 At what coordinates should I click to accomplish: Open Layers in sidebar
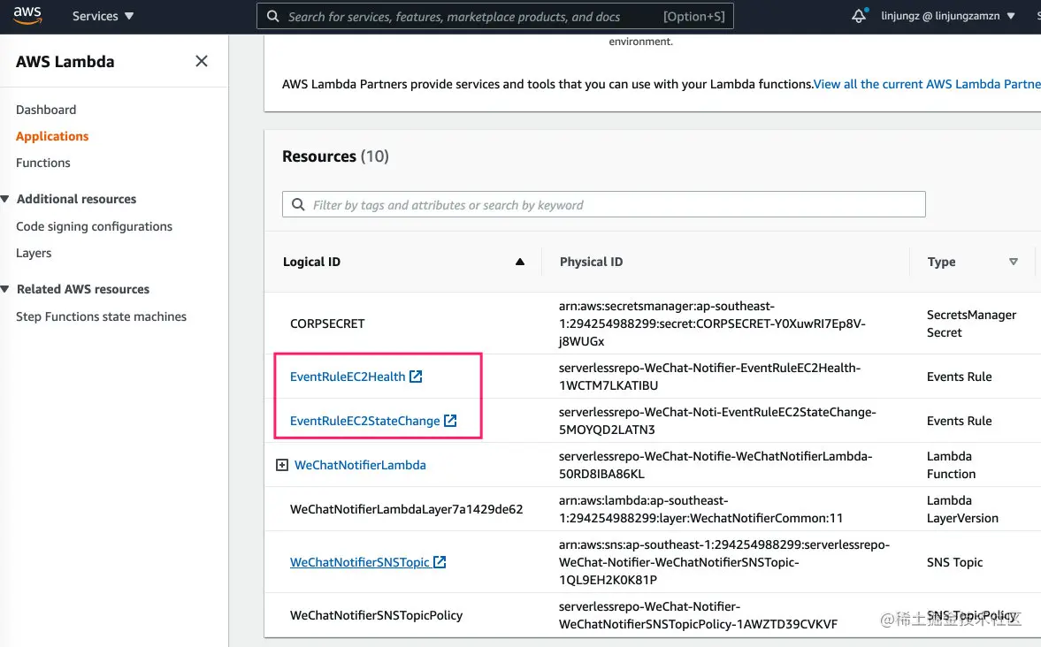34,253
